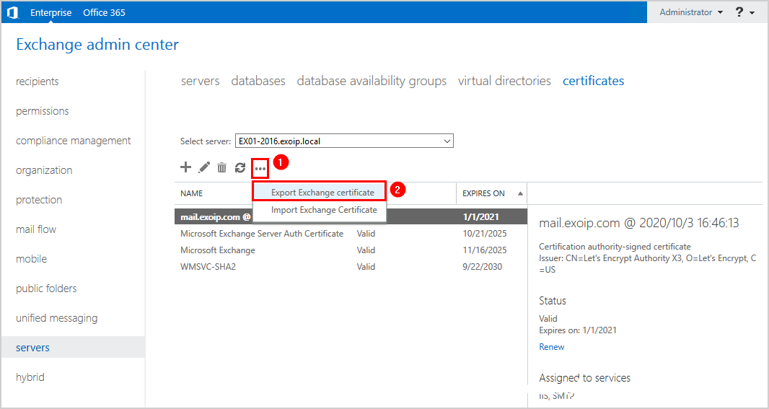The height and width of the screenshot is (409, 769).
Task: Click the Exchange admin center title
Action: pyautogui.click(x=97, y=44)
